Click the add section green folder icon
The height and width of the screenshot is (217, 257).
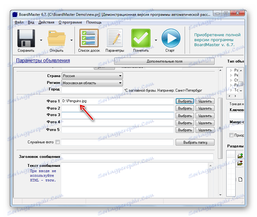pos(240,155)
